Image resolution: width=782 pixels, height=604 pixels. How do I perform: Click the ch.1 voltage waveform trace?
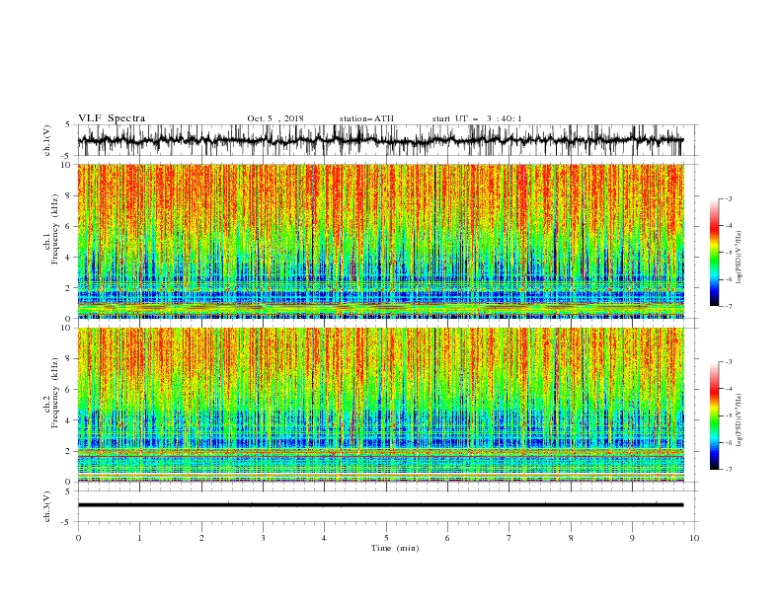coord(380,140)
